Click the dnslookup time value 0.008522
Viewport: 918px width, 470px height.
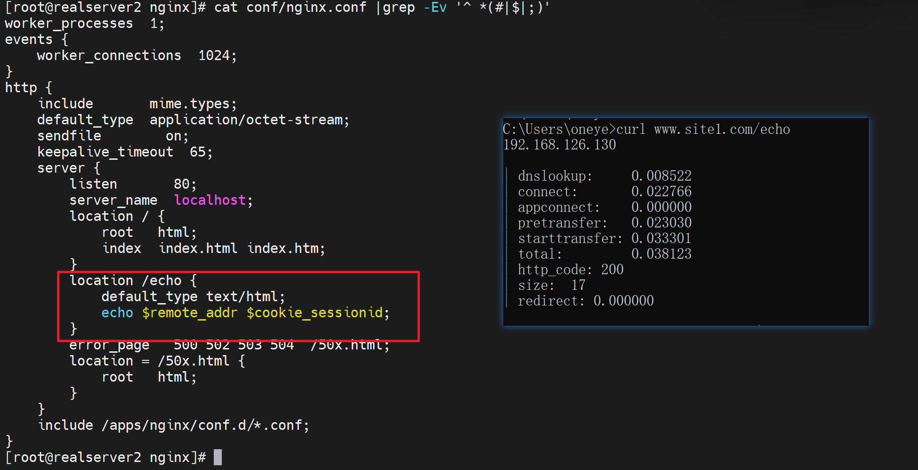[x=661, y=176]
